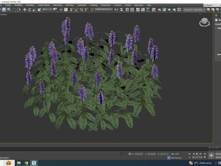Open the Curve Editor
221x166 pixels.
tap(143, 10)
